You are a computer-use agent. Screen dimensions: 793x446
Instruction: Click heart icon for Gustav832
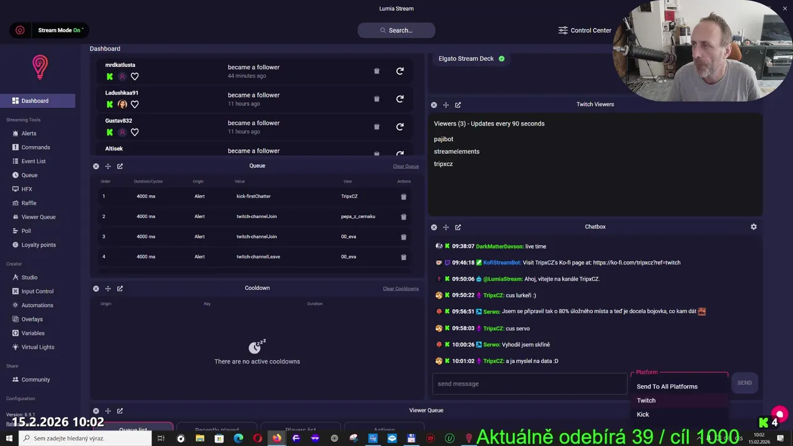pyautogui.click(x=134, y=133)
